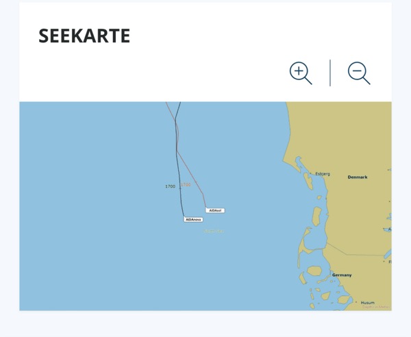Click the black 1700 time marker

170,186
